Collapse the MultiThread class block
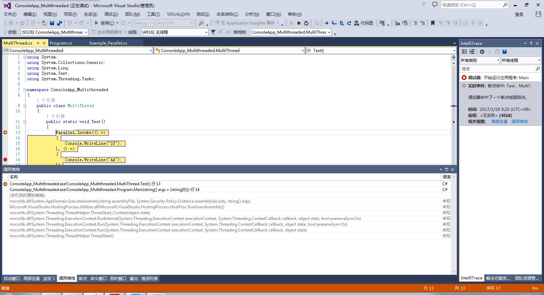This screenshot has height=295, width=544. [25, 106]
